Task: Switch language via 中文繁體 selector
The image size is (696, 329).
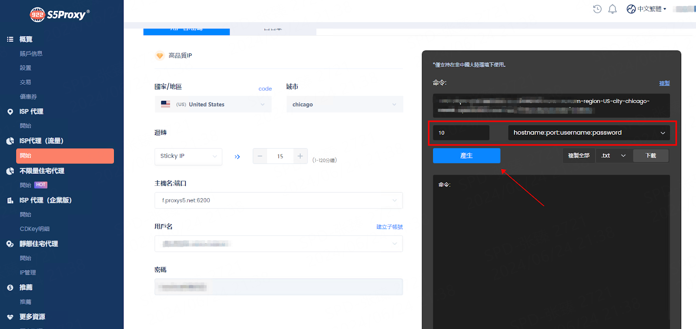Action: click(647, 9)
